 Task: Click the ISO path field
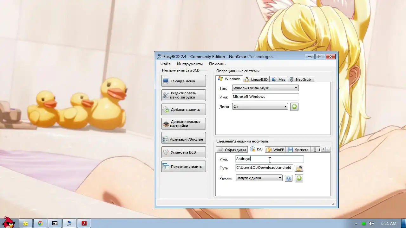264,168
